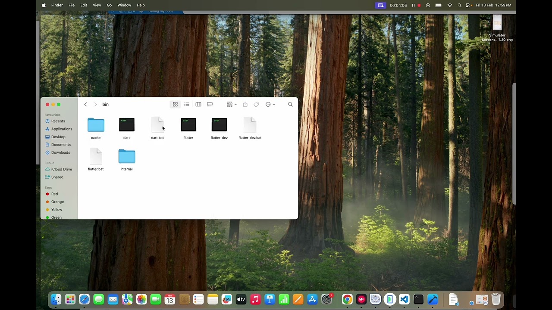Open the View menu
Image resolution: width=552 pixels, height=310 pixels.
[x=97, y=5]
